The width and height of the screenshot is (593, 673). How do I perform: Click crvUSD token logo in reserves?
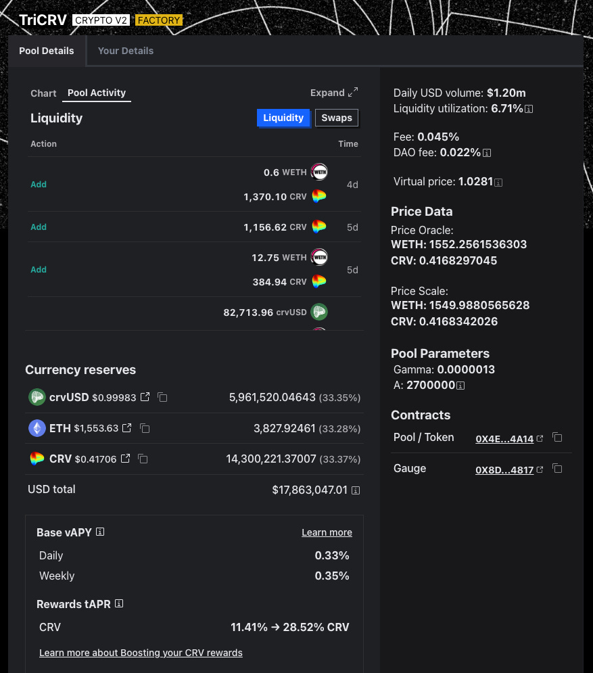pyautogui.click(x=37, y=397)
